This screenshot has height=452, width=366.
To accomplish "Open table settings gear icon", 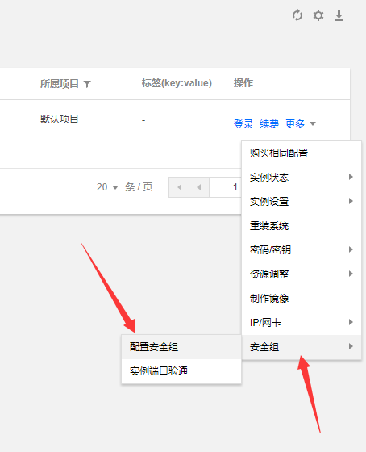I will click(x=318, y=15).
